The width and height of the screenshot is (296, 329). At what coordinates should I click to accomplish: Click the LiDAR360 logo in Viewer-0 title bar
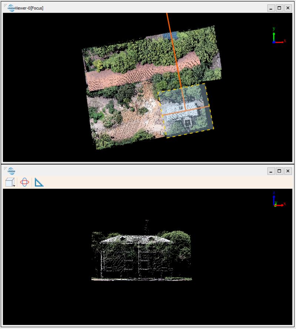tap(11, 8)
